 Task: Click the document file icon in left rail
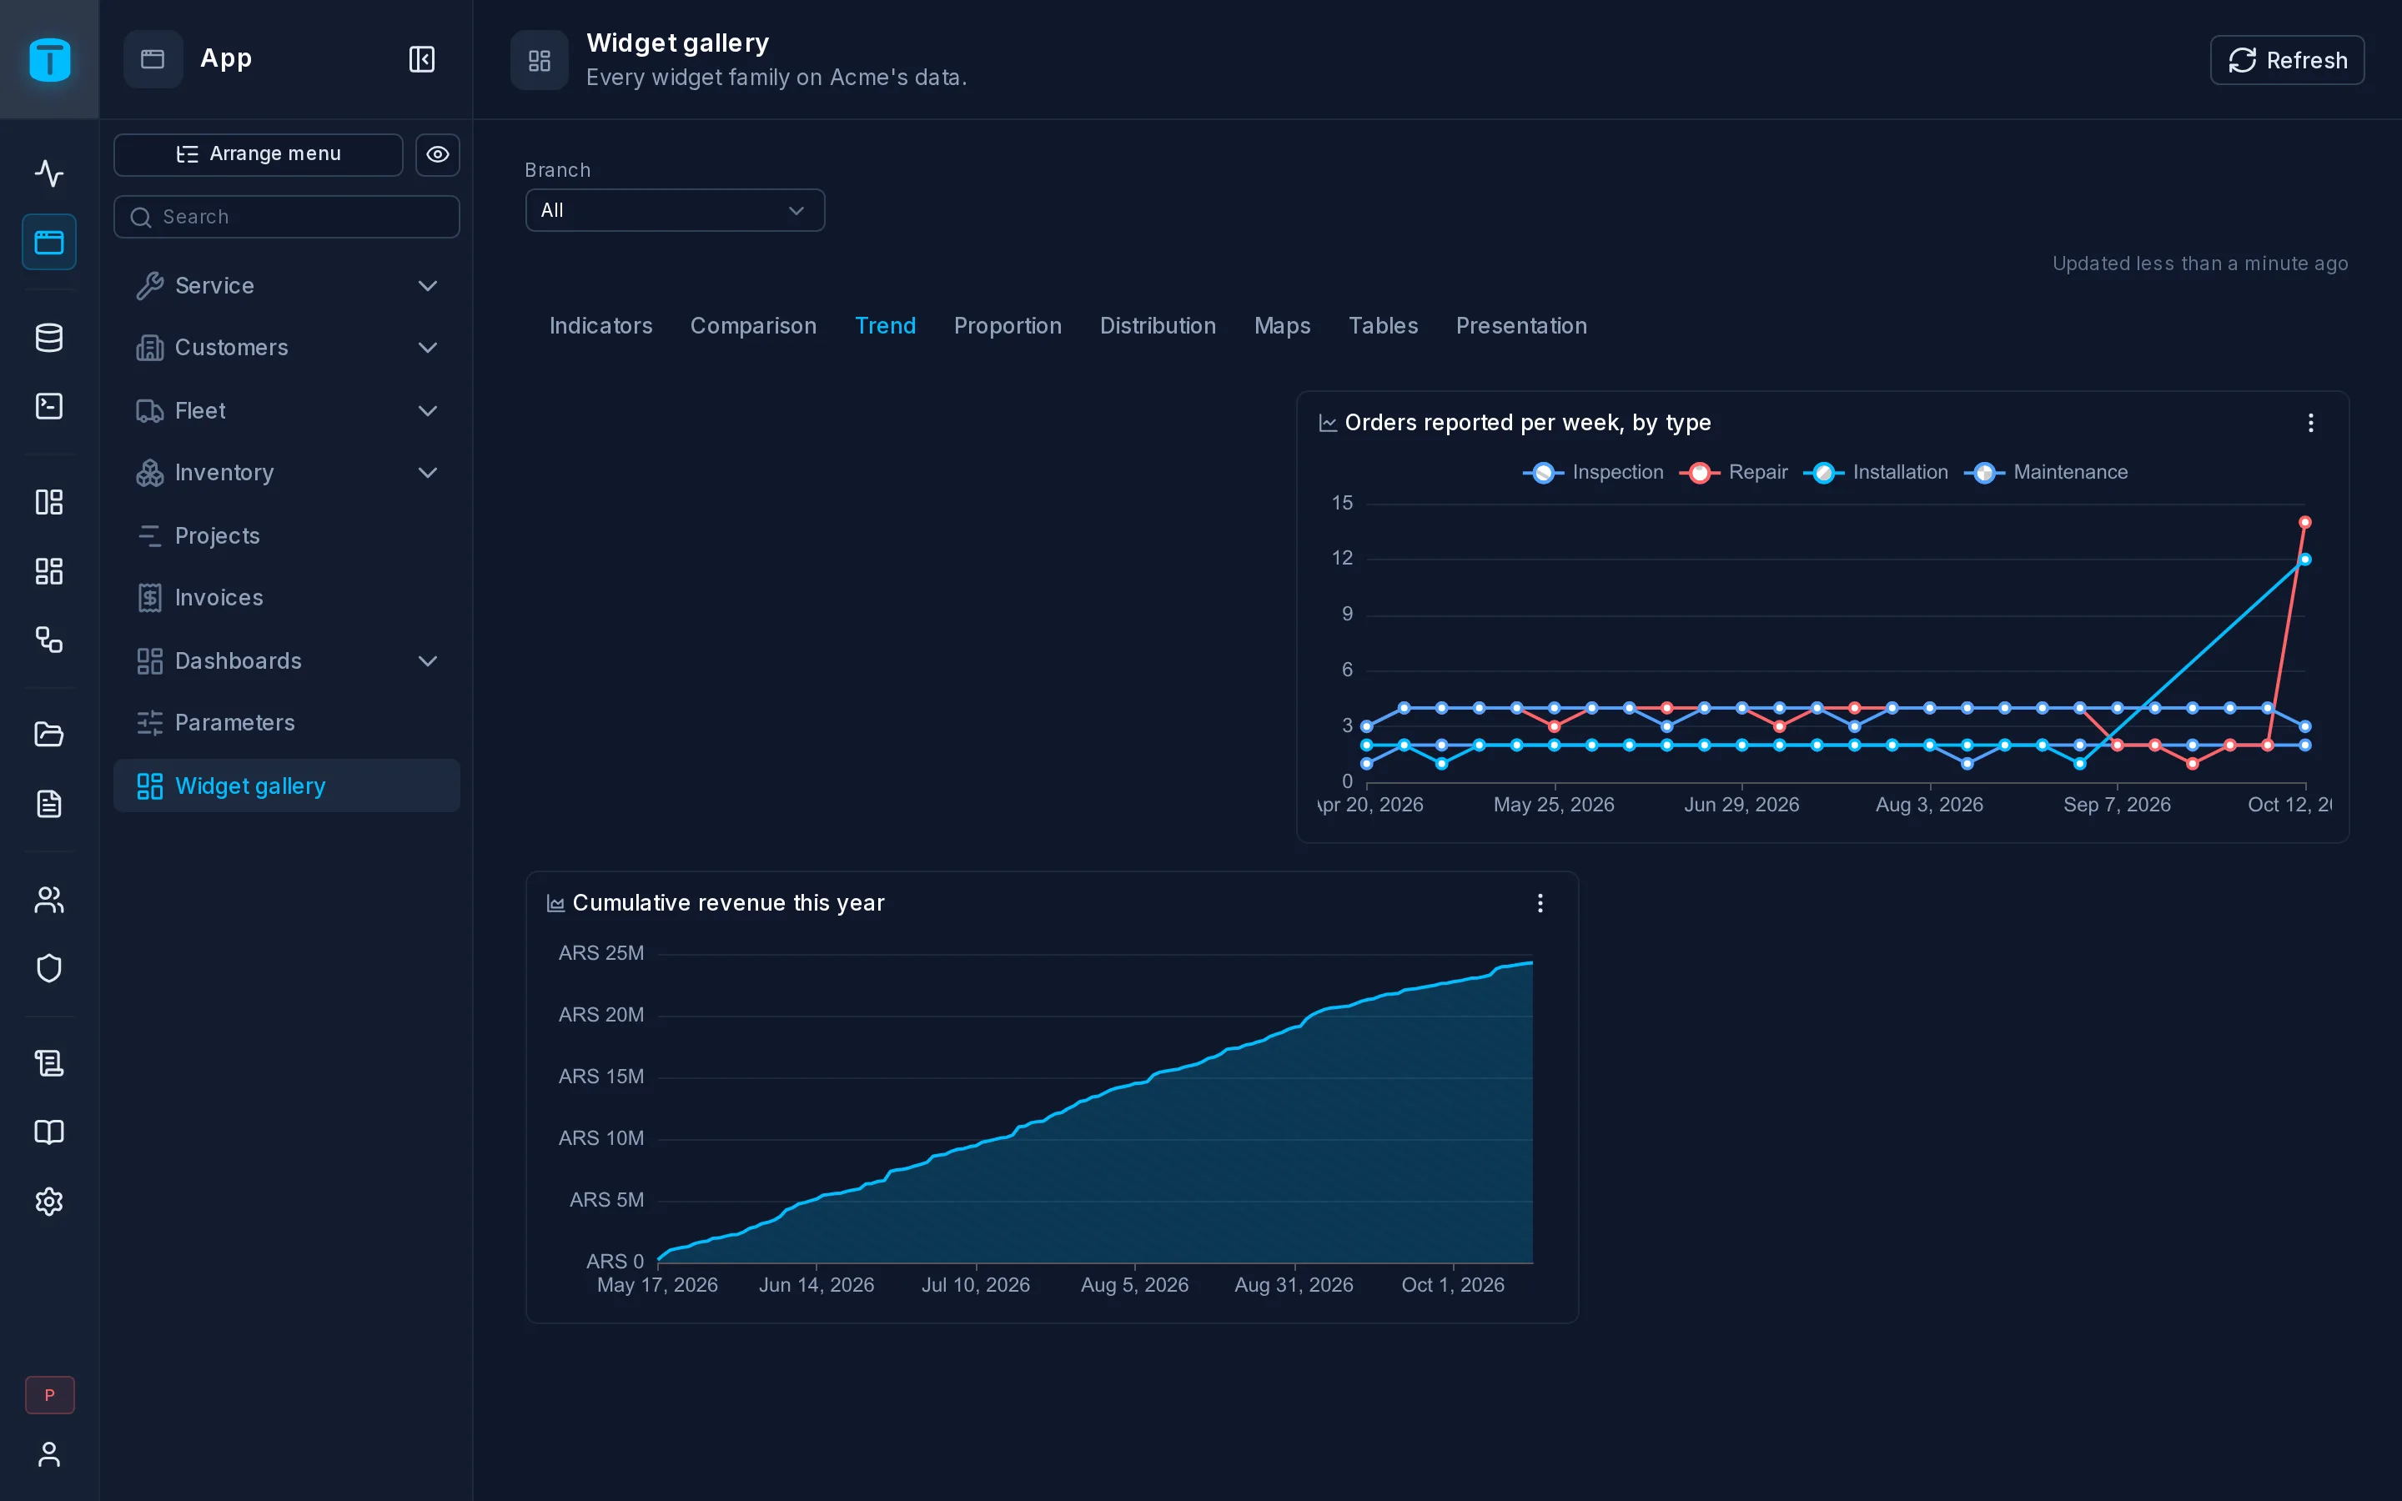pyautogui.click(x=48, y=803)
